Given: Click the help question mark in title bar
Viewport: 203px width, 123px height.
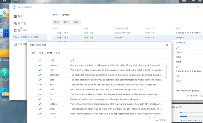Looking at the screenshot, I should coord(187,7).
